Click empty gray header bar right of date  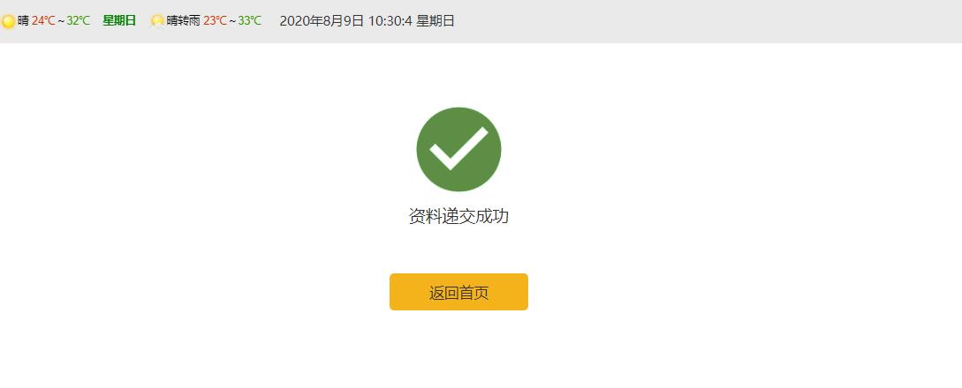706,21
